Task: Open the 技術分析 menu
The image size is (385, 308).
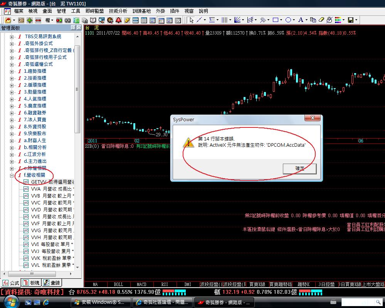Action: [x=118, y=11]
